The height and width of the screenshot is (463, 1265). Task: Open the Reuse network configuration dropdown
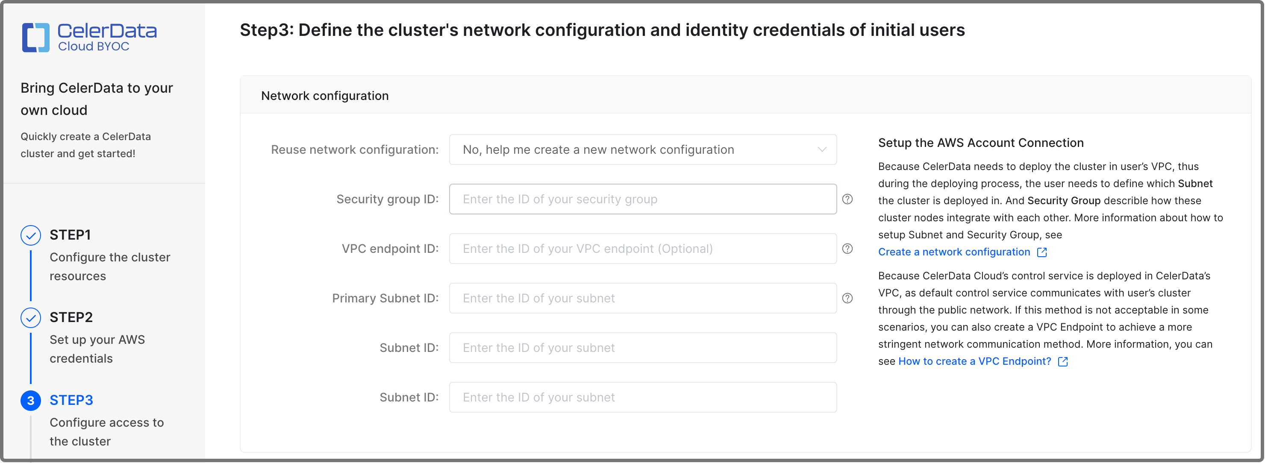click(642, 150)
